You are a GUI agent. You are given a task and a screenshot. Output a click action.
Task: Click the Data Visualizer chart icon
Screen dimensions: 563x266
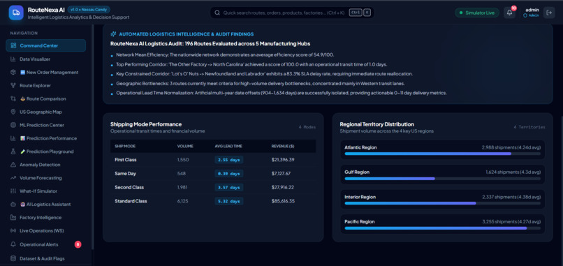[x=13, y=59]
